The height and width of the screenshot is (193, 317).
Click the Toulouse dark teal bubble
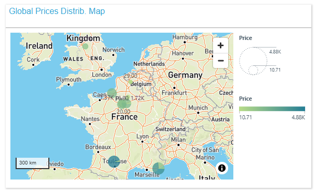[114, 161]
